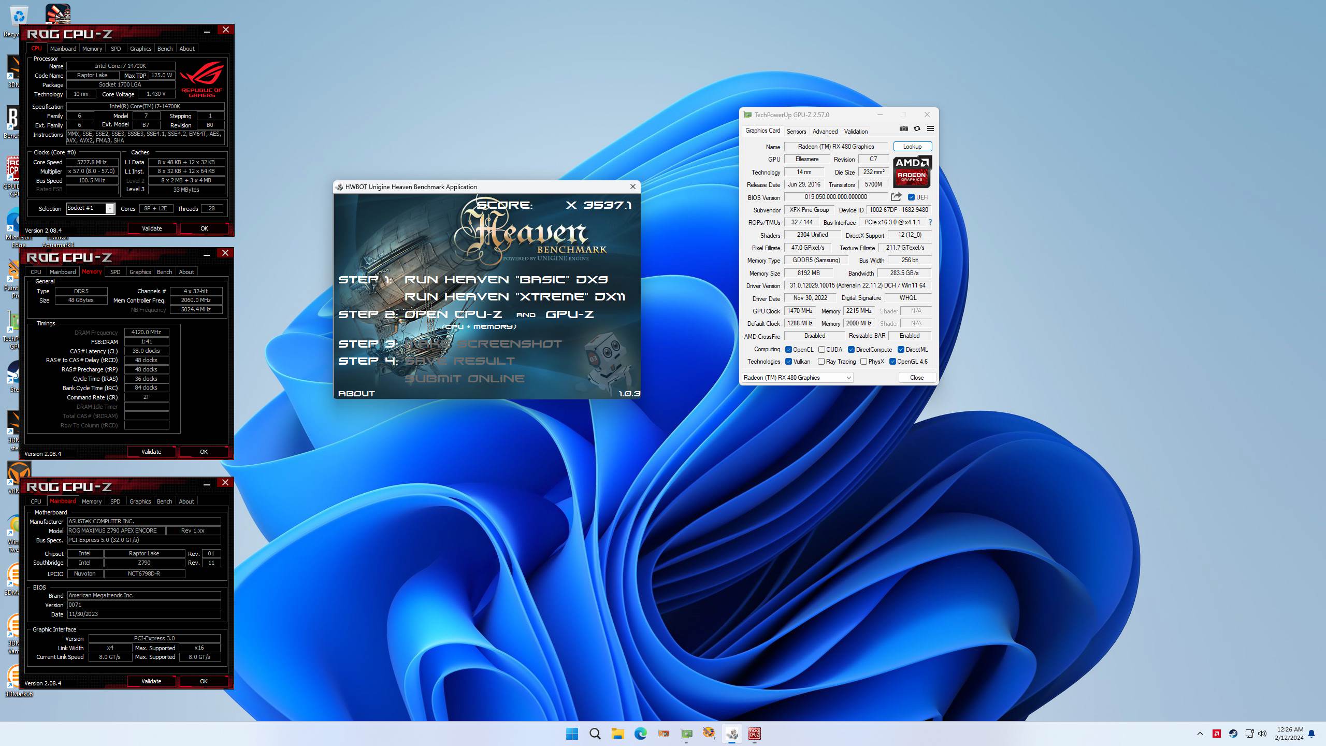Click the Lookup button in GPU-Z
This screenshot has width=1326, height=746.
pyautogui.click(x=912, y=147)
